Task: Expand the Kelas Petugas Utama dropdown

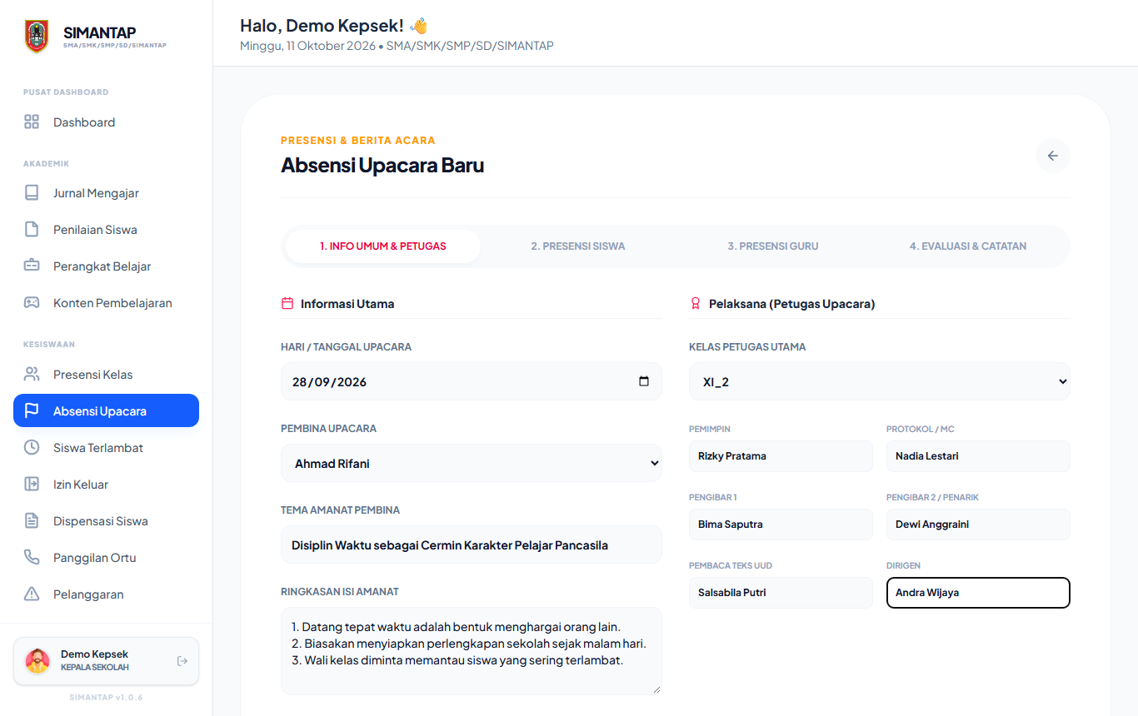Action: tap(880, 381)
